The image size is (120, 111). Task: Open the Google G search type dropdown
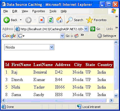21,36
